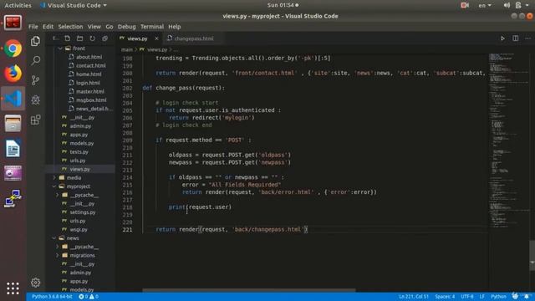Click the main breadcrumb segment
The width and height of the screenshot is (535, 301).
pos(127,50)
